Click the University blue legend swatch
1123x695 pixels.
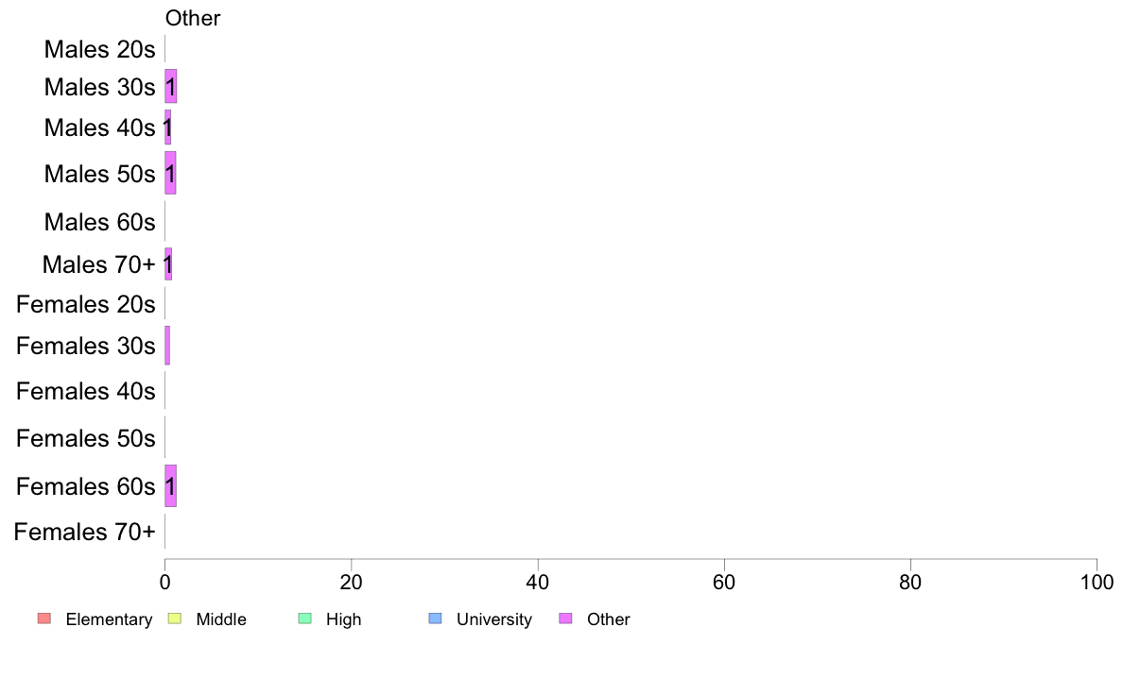436,619
